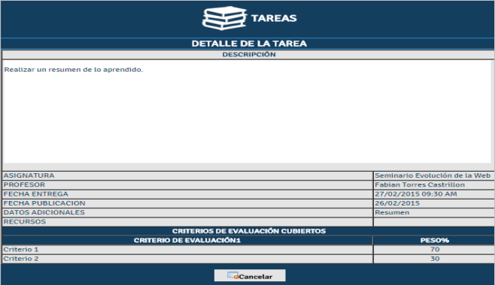The image size is (495, 285).
Task: Click the 'Seminario Evolución de la Web' value
Action: click(433, 175)
